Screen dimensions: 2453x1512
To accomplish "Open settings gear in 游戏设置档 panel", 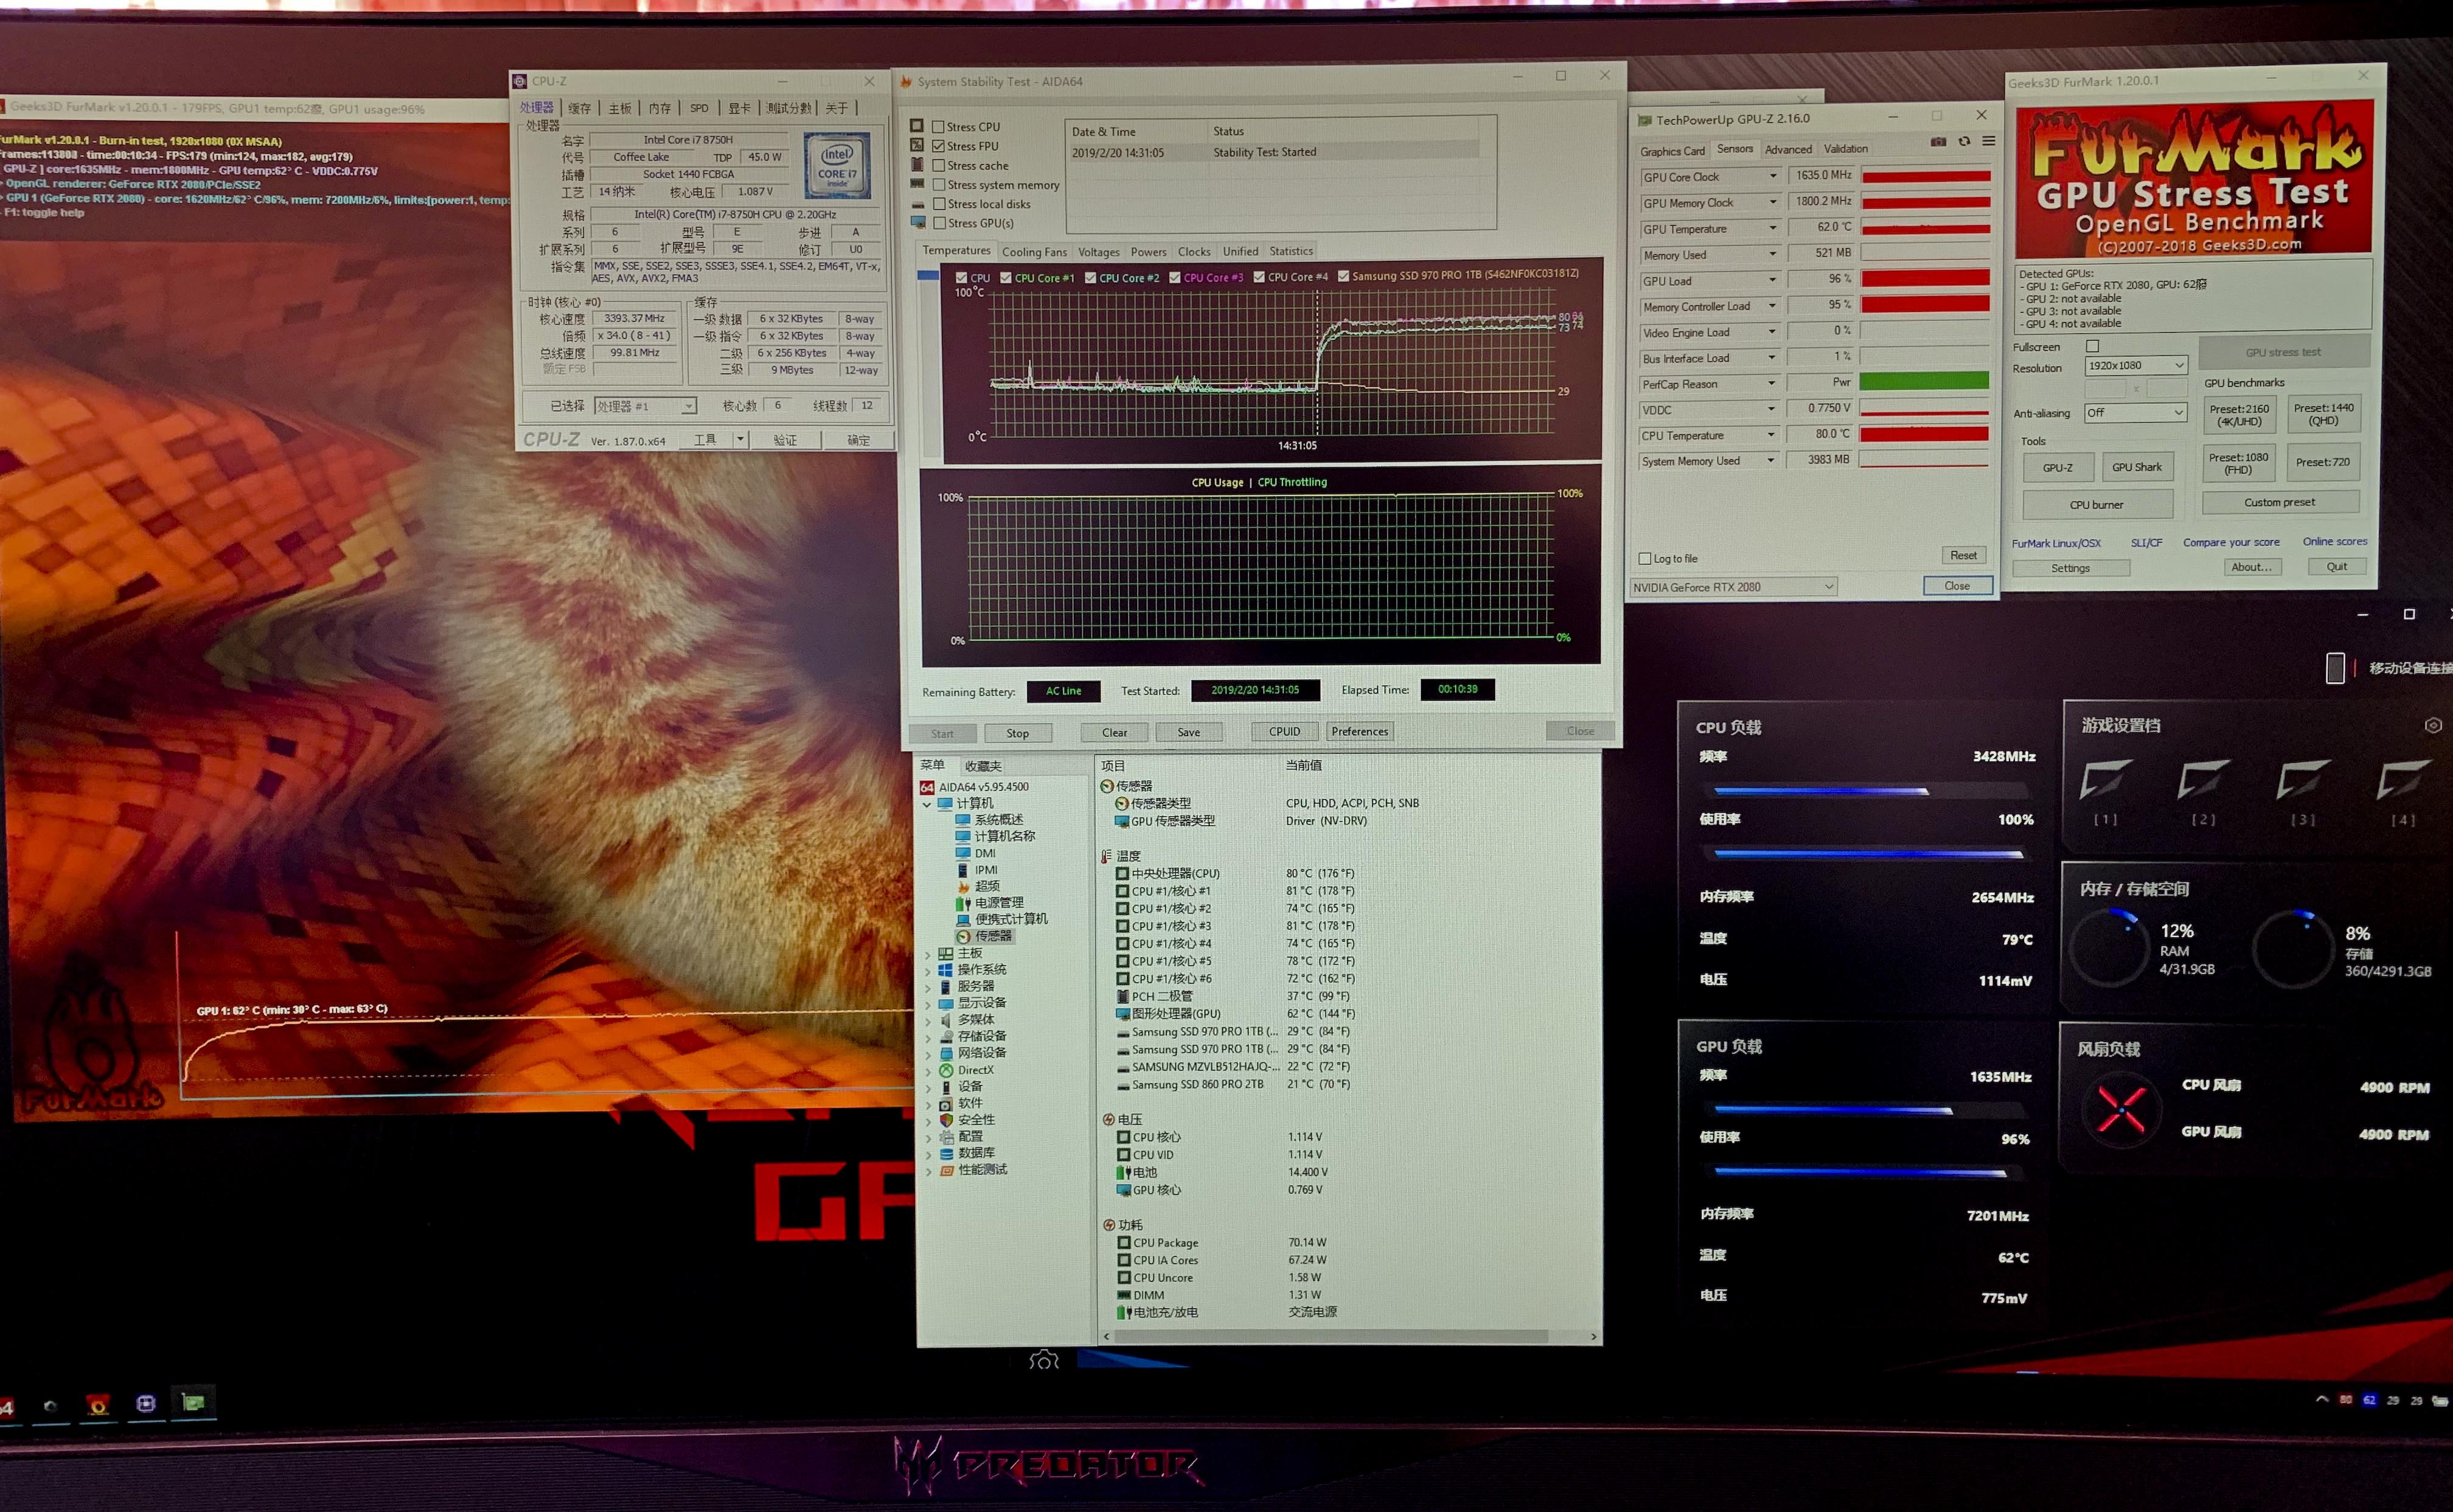I will (2433, 725).
